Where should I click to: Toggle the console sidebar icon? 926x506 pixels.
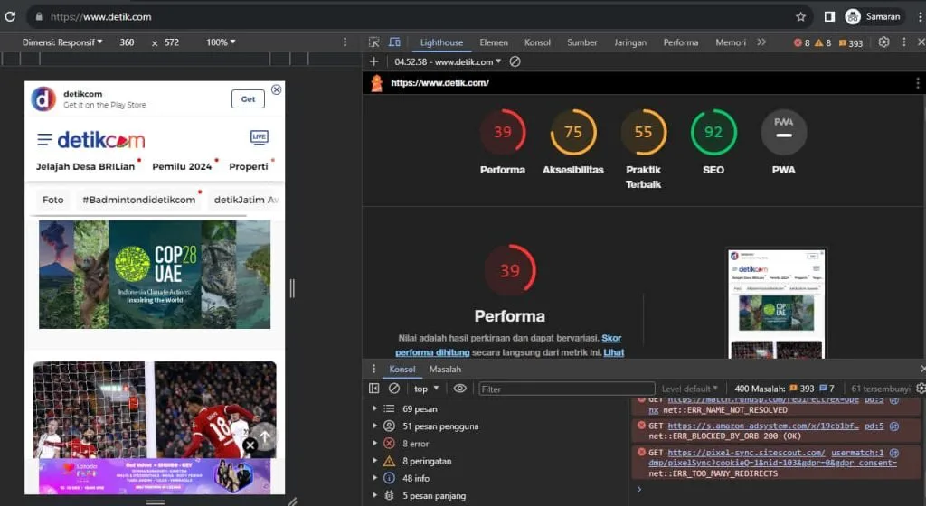pyautogui.click(x=373, y=388)
